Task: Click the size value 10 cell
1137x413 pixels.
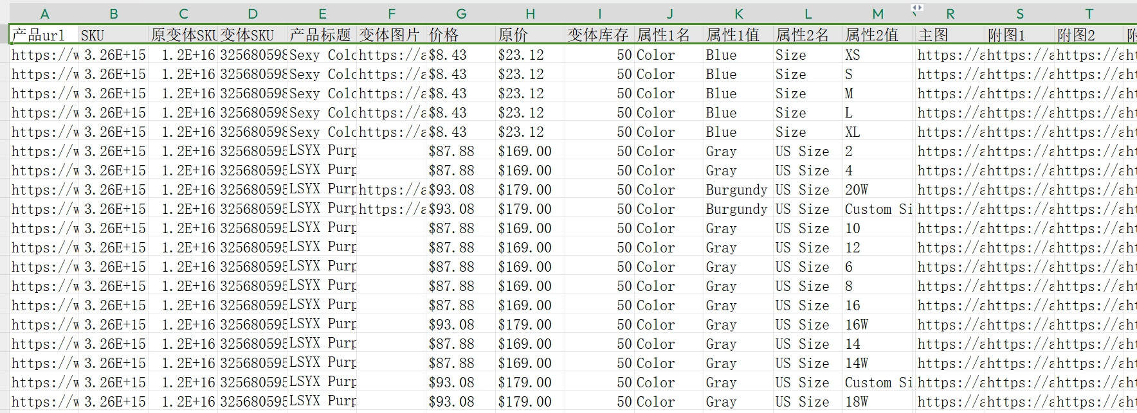Action: point(878,228)
